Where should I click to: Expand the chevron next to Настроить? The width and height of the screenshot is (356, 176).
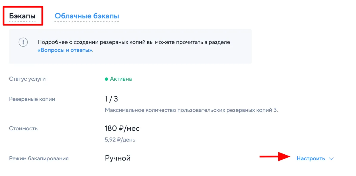point(331,158)
